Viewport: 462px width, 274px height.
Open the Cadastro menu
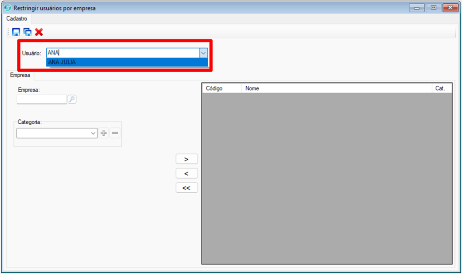pyautogui.click(x=17, y=19)
